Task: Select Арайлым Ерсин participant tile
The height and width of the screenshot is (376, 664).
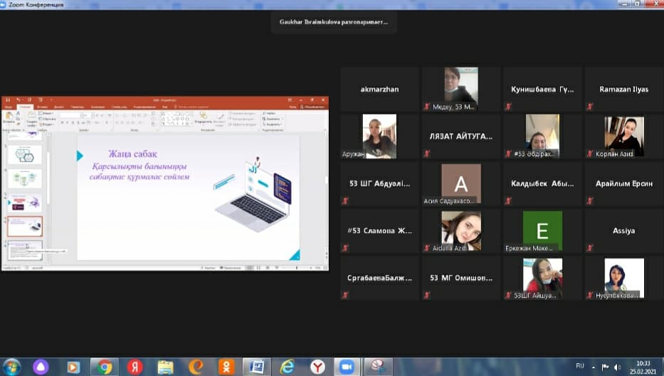Action: [x=623, y=184]
